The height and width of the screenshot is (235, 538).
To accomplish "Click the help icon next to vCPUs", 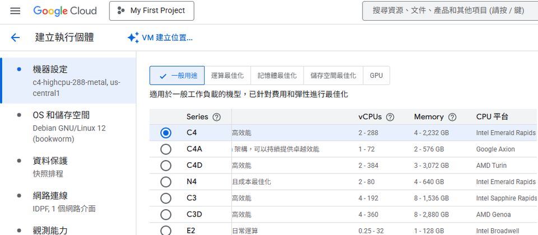I will pos(390,117).
